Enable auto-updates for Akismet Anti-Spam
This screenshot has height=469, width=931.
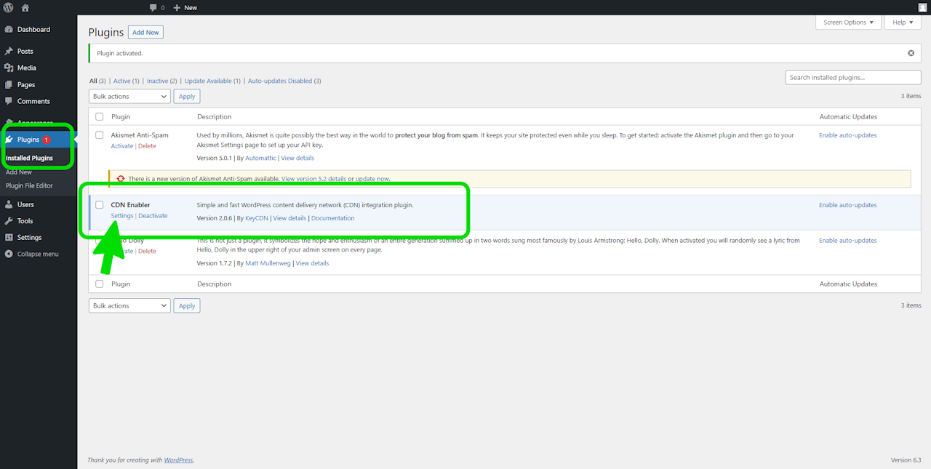click(847, 135)
